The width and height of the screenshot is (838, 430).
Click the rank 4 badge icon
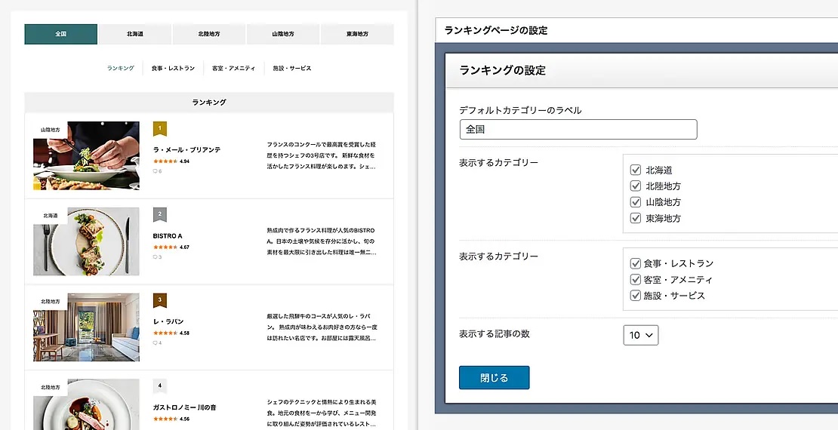[x=160, y=386]
